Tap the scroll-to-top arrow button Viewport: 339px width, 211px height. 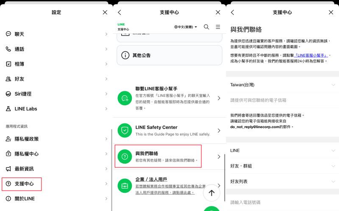click(x=211, y=193)
